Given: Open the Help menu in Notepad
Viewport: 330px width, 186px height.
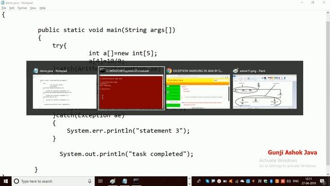Looking at the screenshot, I should [x=42, y=8].
